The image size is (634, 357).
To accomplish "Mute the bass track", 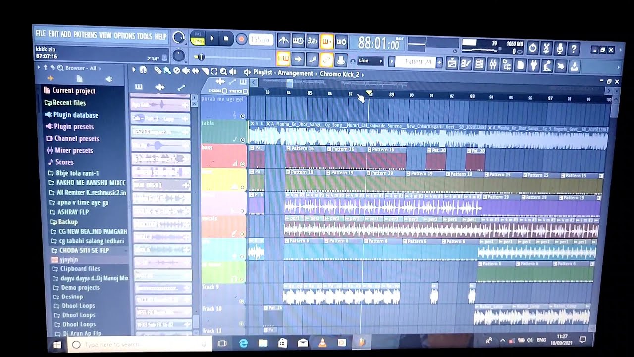I will click(242, 164).
